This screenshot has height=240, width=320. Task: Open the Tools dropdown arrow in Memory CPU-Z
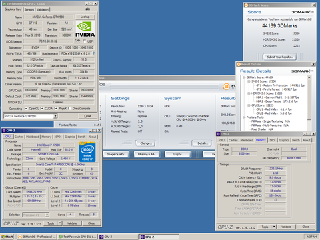tap(274, 227)
